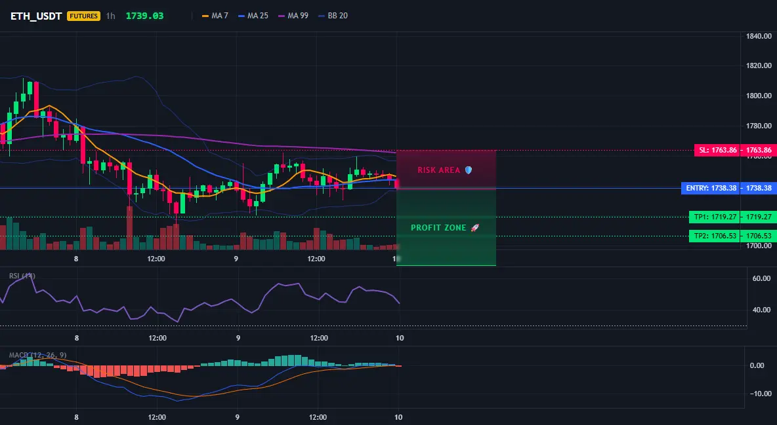Click the FUTURES badge
Image resolution: width=777 pixels, height=425 pixels.
point(83,16)
